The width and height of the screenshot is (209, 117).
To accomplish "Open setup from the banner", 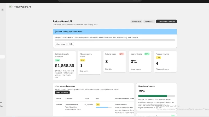I will point(61,44).
